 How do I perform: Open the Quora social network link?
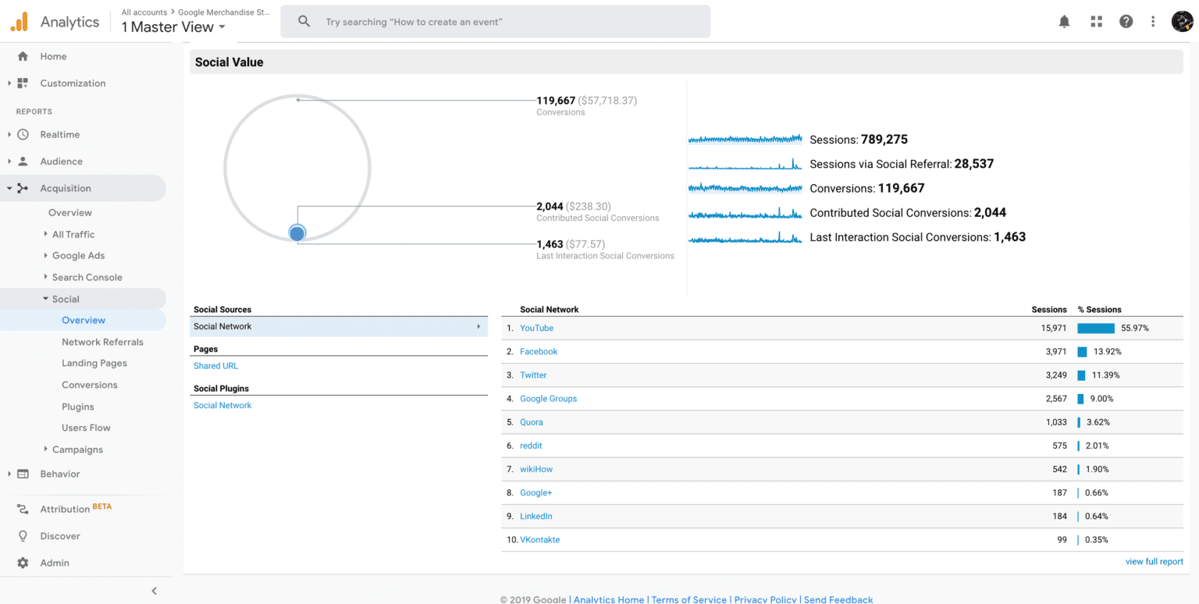(532, 422)
